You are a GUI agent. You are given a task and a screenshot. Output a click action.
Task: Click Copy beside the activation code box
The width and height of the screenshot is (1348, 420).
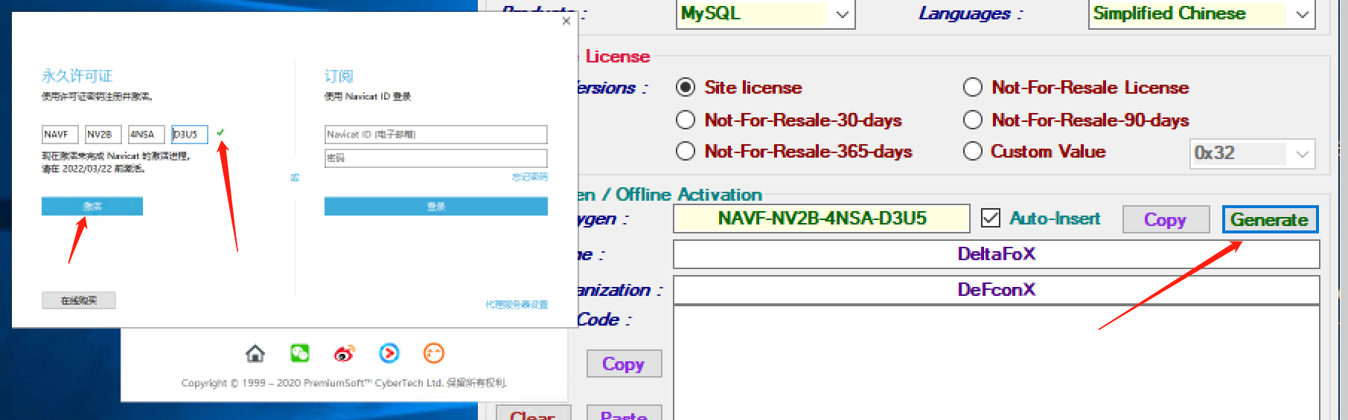click(x=624, y=364)
